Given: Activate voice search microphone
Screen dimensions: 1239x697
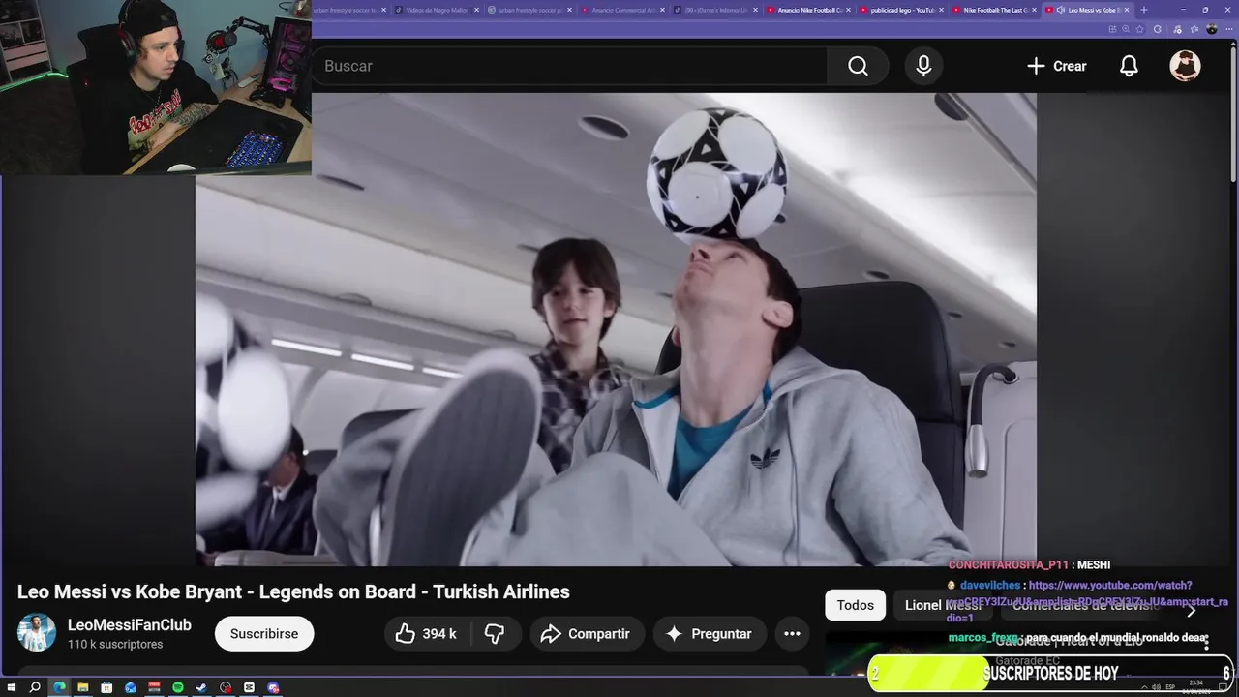Looking at the screenshot, I should coord(923,66).
